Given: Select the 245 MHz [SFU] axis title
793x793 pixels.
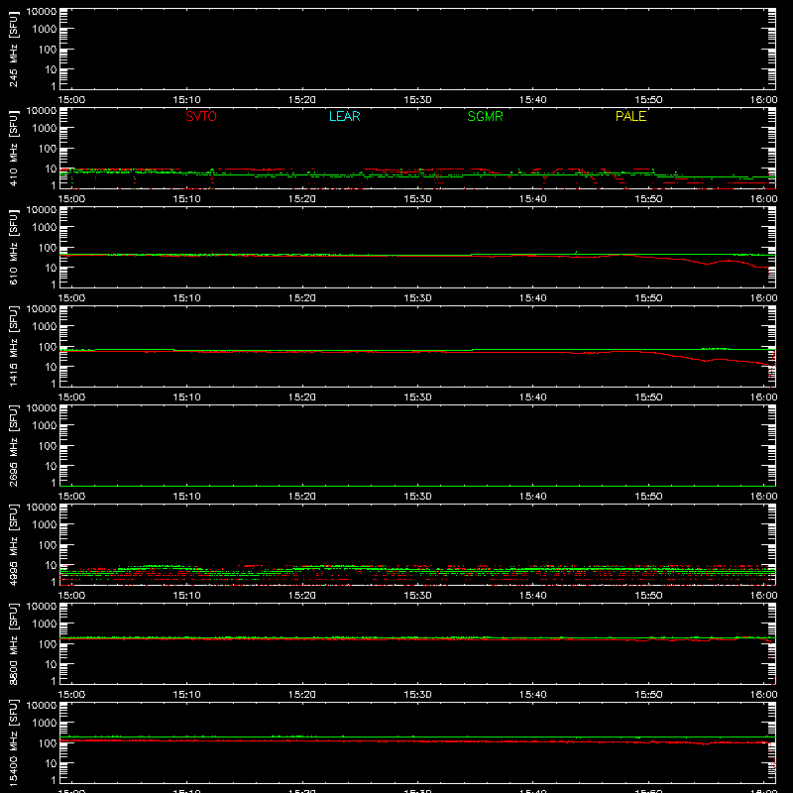Looking at the screenshot, I should 13,50.
